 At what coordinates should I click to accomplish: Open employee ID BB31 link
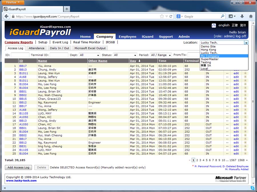[x=23, y=146]
